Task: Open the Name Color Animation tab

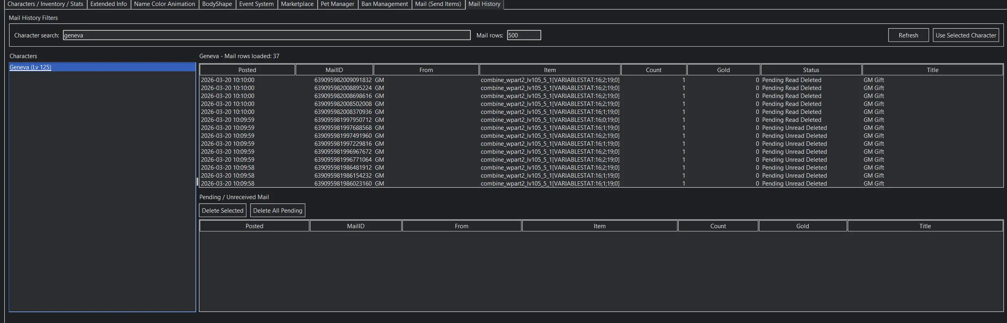Action: [164, 4]
